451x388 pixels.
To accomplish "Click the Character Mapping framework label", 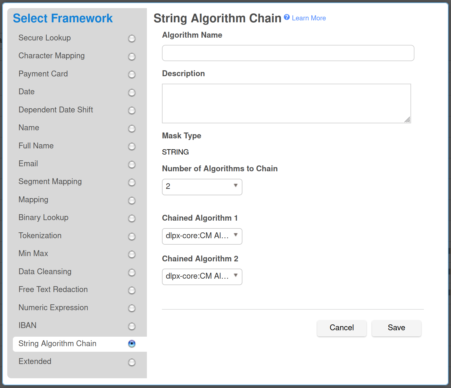I will pos(51,56).
